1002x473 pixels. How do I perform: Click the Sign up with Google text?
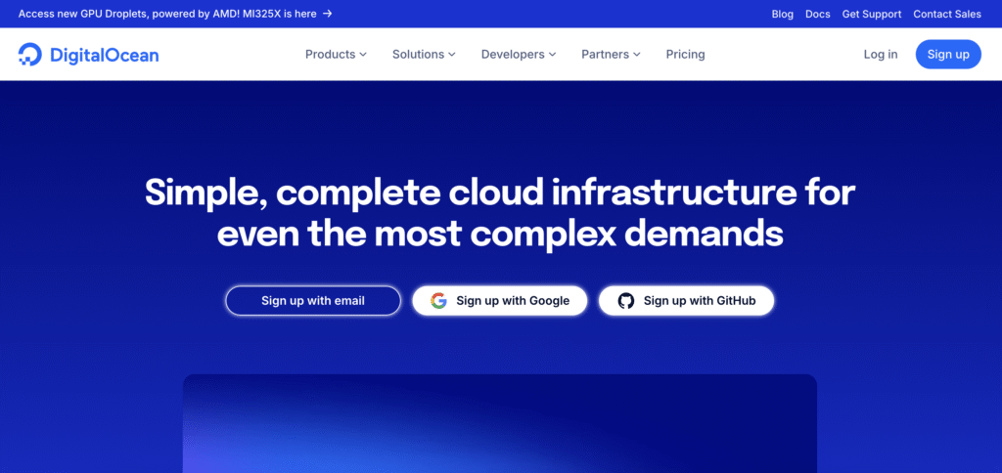click(x=513, y=301)
